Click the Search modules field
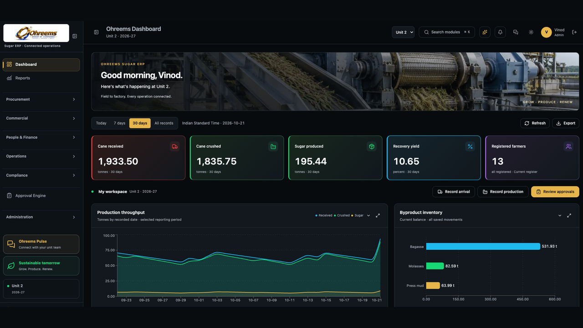Image resolution: width=583 pixels, height=328 pixels. [447, 32]
